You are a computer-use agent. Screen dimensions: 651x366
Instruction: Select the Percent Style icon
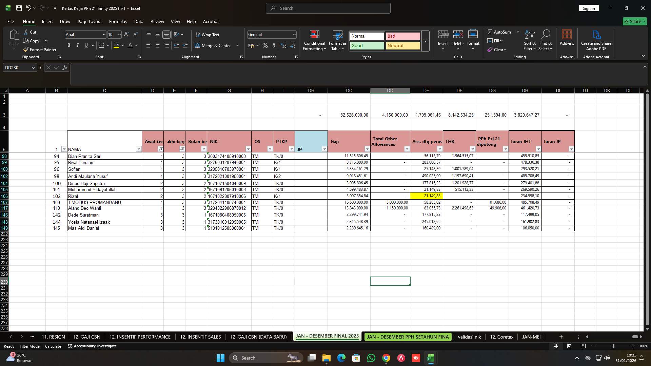pyautogui.click(x=265, y=45)
